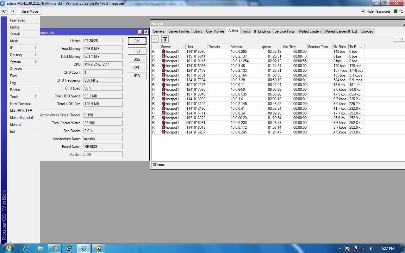Open the Hotspot filter funnel icon

pos(165,39)
